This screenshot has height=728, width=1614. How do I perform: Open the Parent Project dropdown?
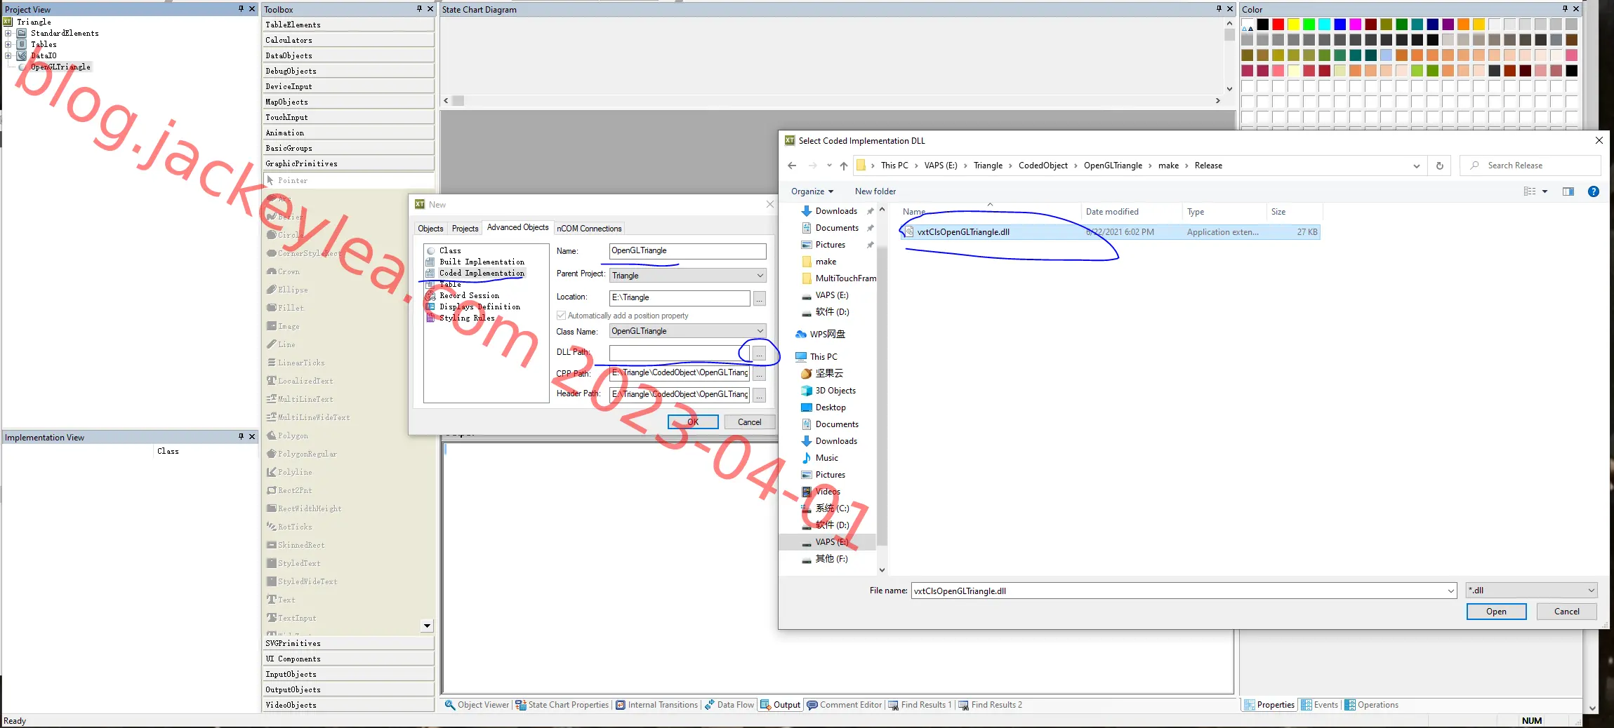pyautogui.click(x=687, y=276)
